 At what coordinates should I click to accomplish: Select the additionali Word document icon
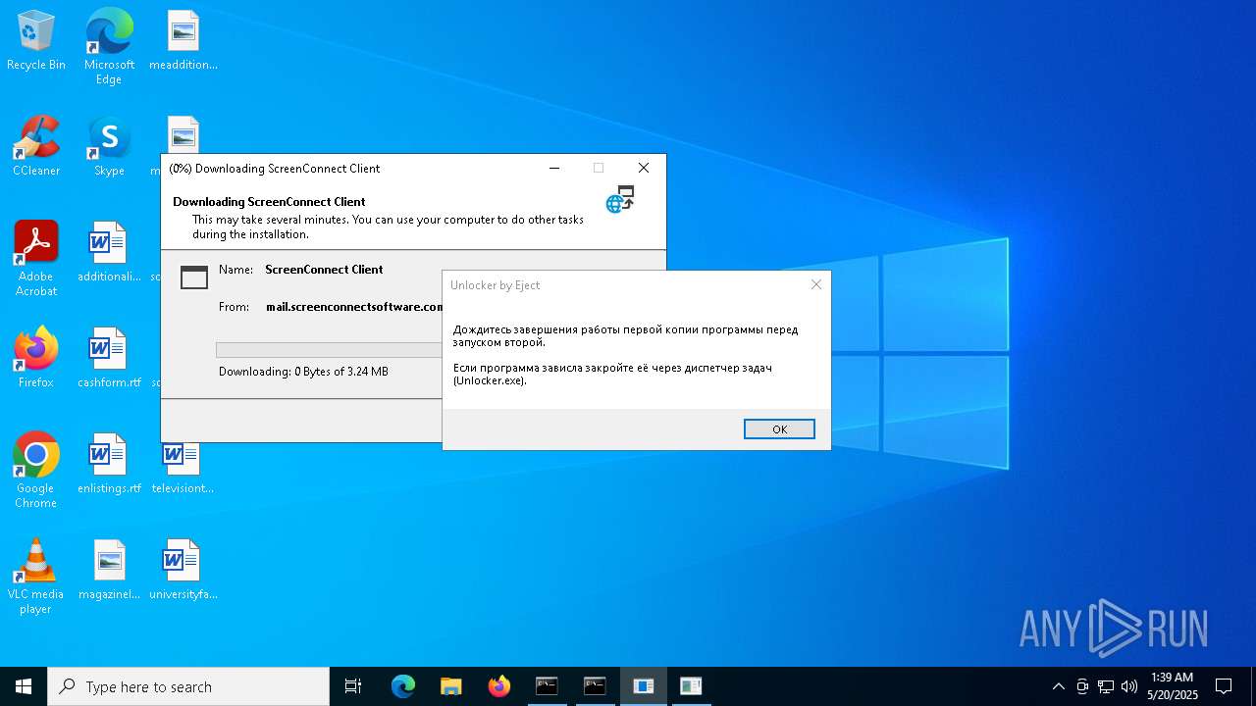click(x=109, y=253)
